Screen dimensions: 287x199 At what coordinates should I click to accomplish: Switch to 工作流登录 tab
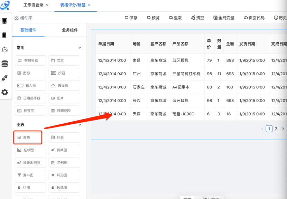tap(33, 5)
